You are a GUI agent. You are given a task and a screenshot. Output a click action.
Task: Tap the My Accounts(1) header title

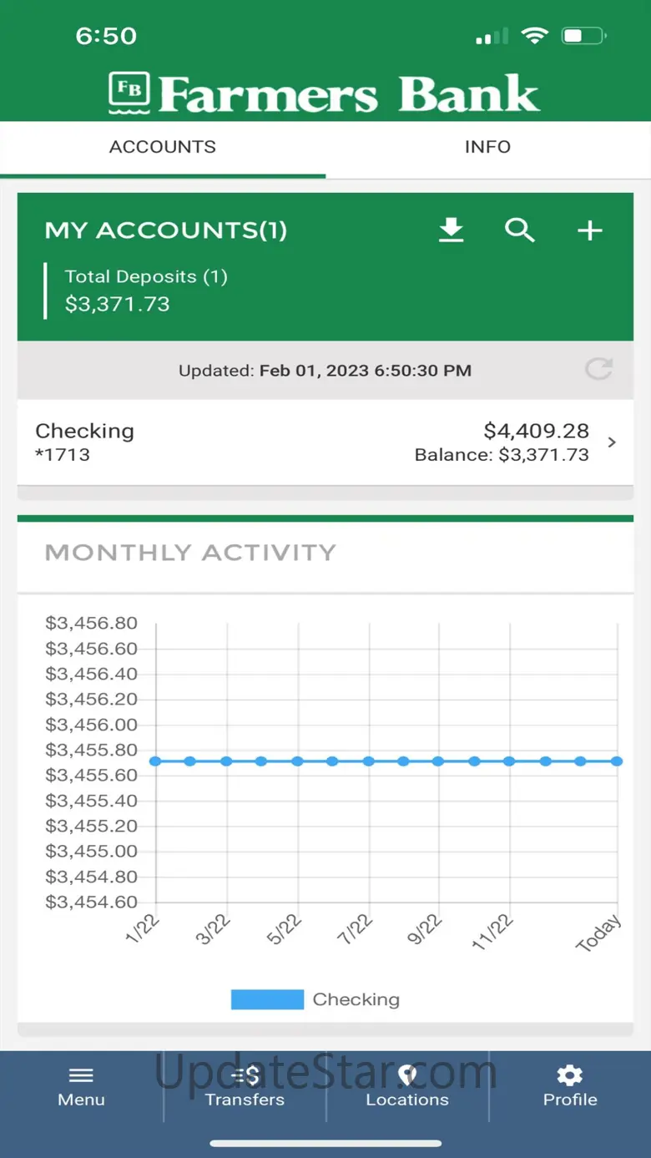(165, 230)
